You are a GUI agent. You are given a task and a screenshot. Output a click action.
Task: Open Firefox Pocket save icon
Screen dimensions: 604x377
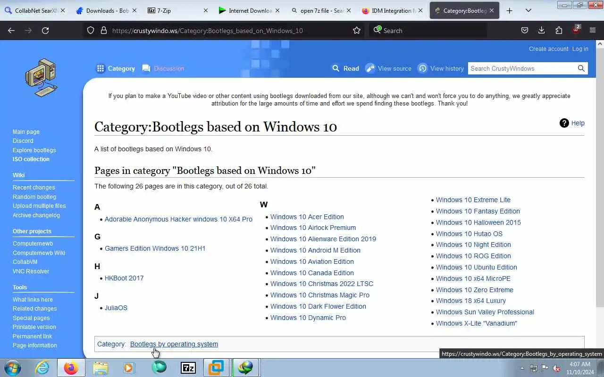click(x=524, y=30)
